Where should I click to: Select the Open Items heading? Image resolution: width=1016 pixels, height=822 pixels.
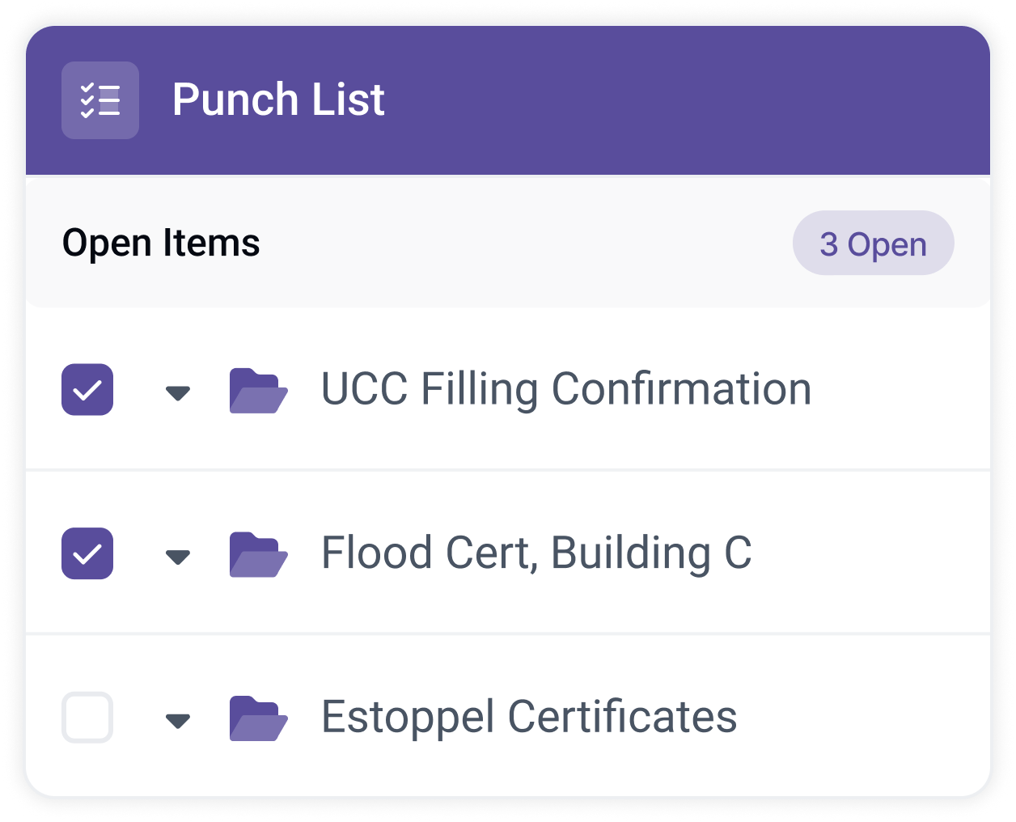click(x=161, y=243)
